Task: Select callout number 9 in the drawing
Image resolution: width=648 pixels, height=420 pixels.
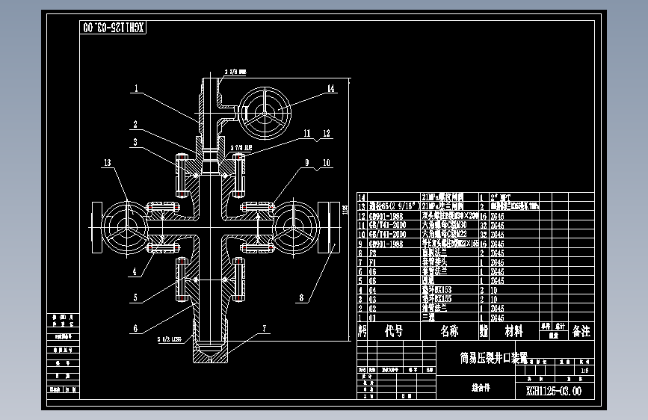Action: 307,163
